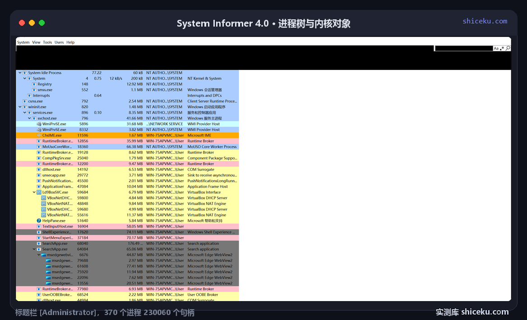527x320 pixels.
Task: Click the 'User OOBE Broker' description
Action: (203, 295)
